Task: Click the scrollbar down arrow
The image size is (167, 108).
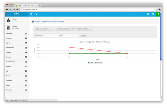Action: coord(161,98)
